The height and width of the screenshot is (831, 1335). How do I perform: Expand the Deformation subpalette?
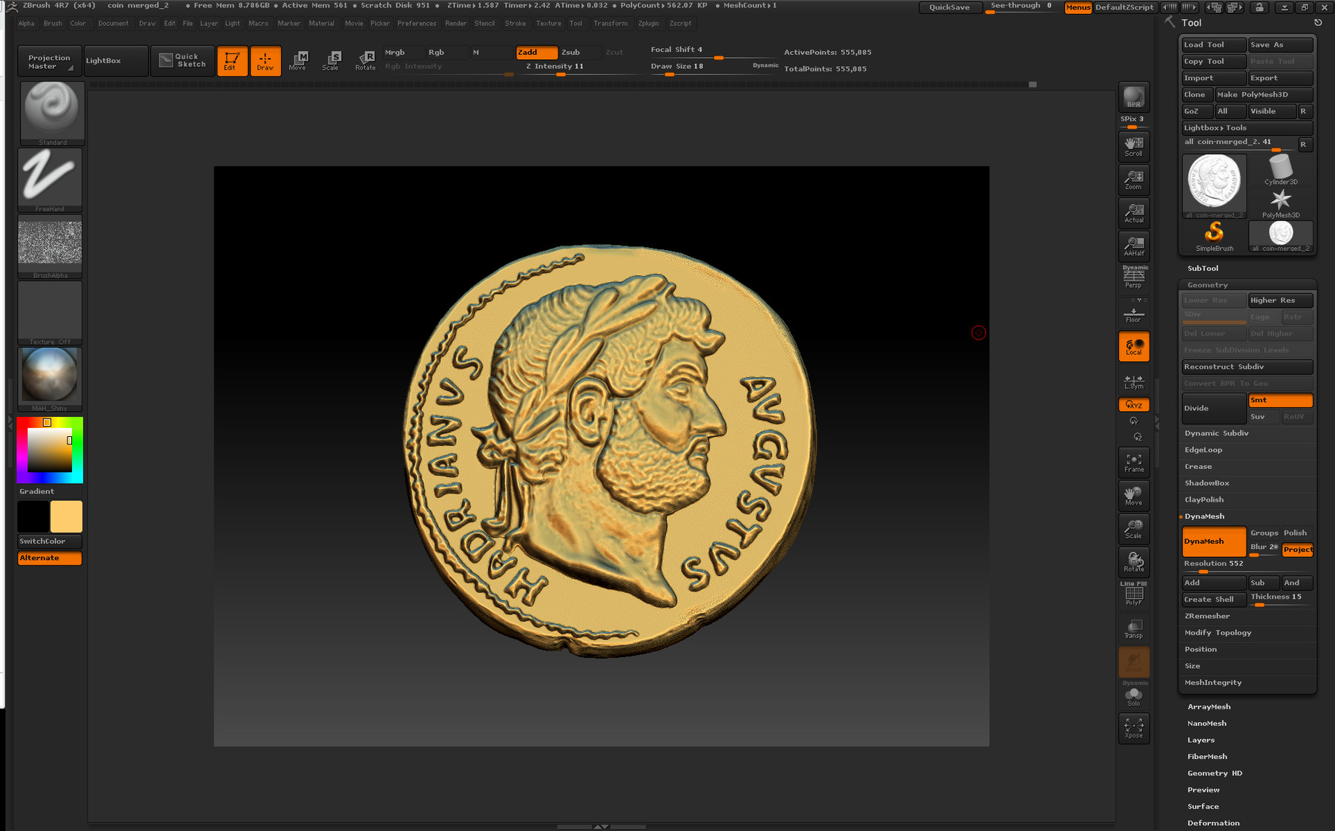[x=1214, y=822]
